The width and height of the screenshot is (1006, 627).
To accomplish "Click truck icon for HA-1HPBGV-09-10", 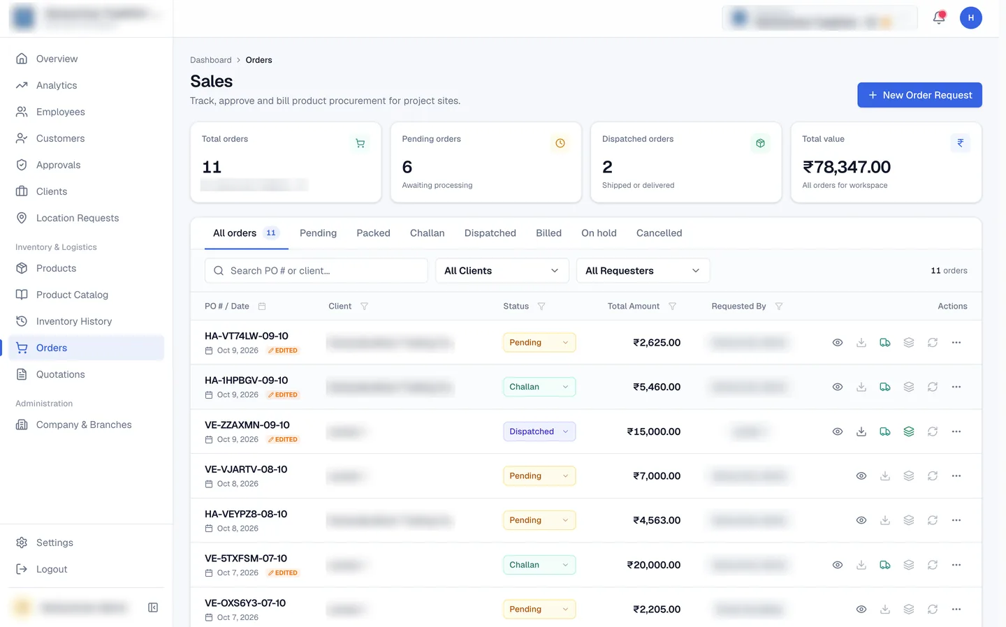I will (x=885, y=387).
